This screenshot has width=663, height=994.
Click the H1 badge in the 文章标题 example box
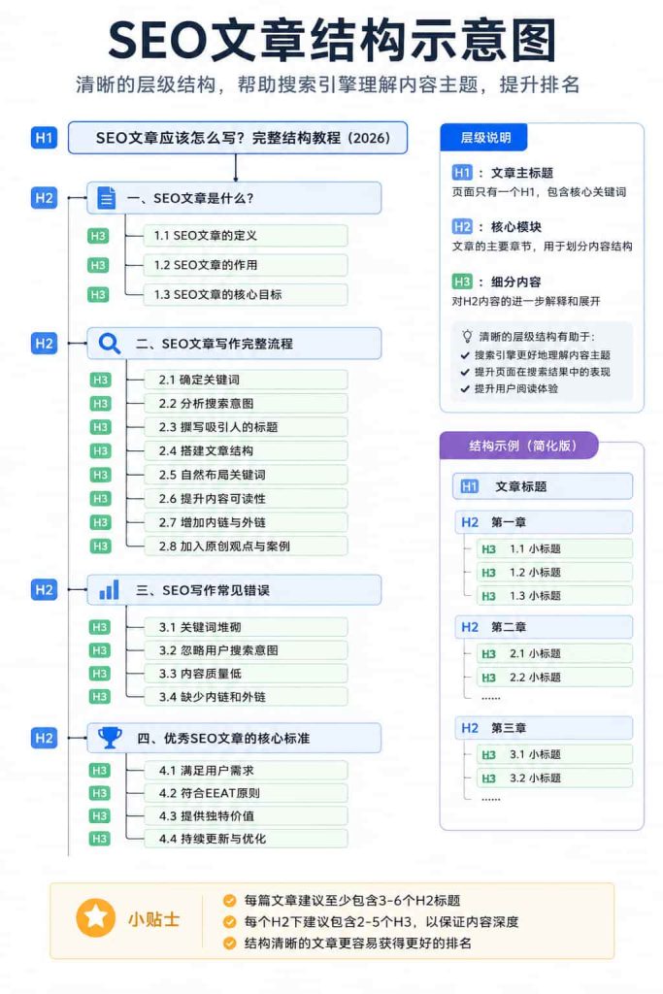click(x=469, y=486)
